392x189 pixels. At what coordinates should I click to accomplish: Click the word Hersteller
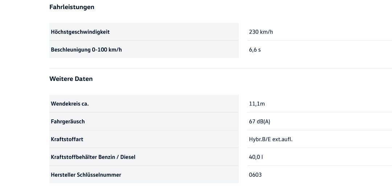click(x=63, y=175)
